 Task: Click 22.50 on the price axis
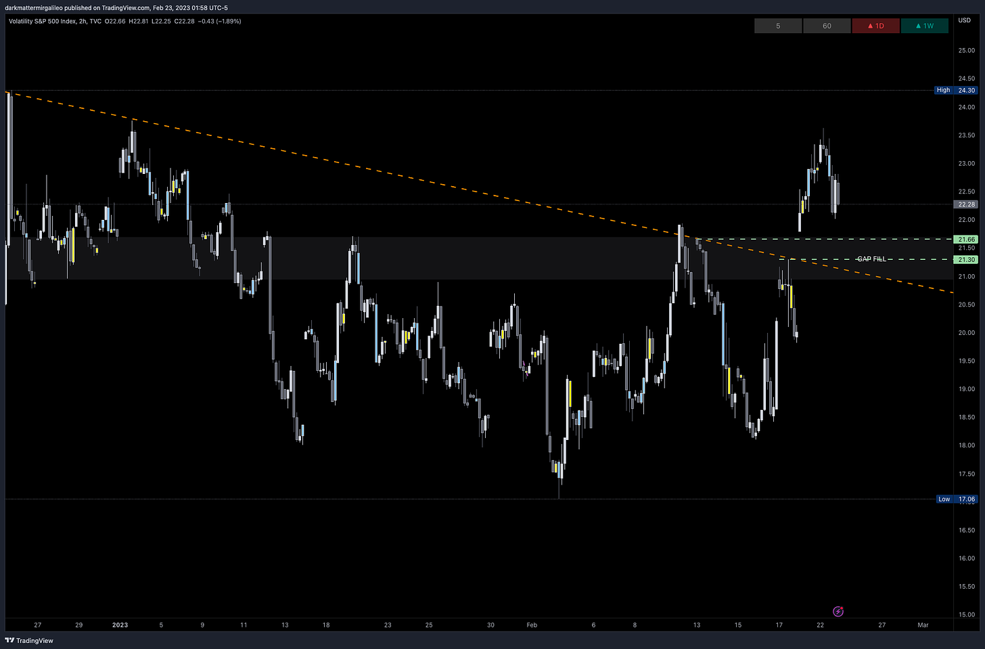click(966, 192)
